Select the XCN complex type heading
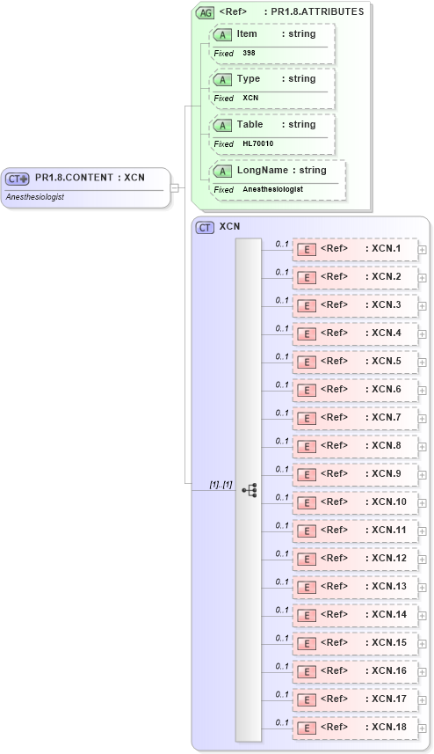 [x=229, y=226]
